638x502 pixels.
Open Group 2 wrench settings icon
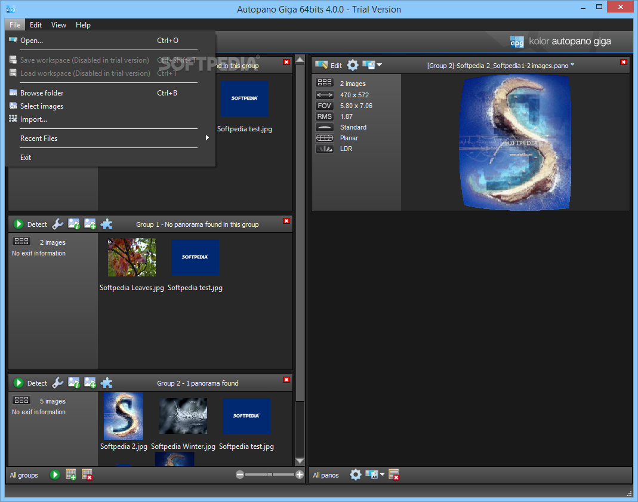tap(58, 383)
